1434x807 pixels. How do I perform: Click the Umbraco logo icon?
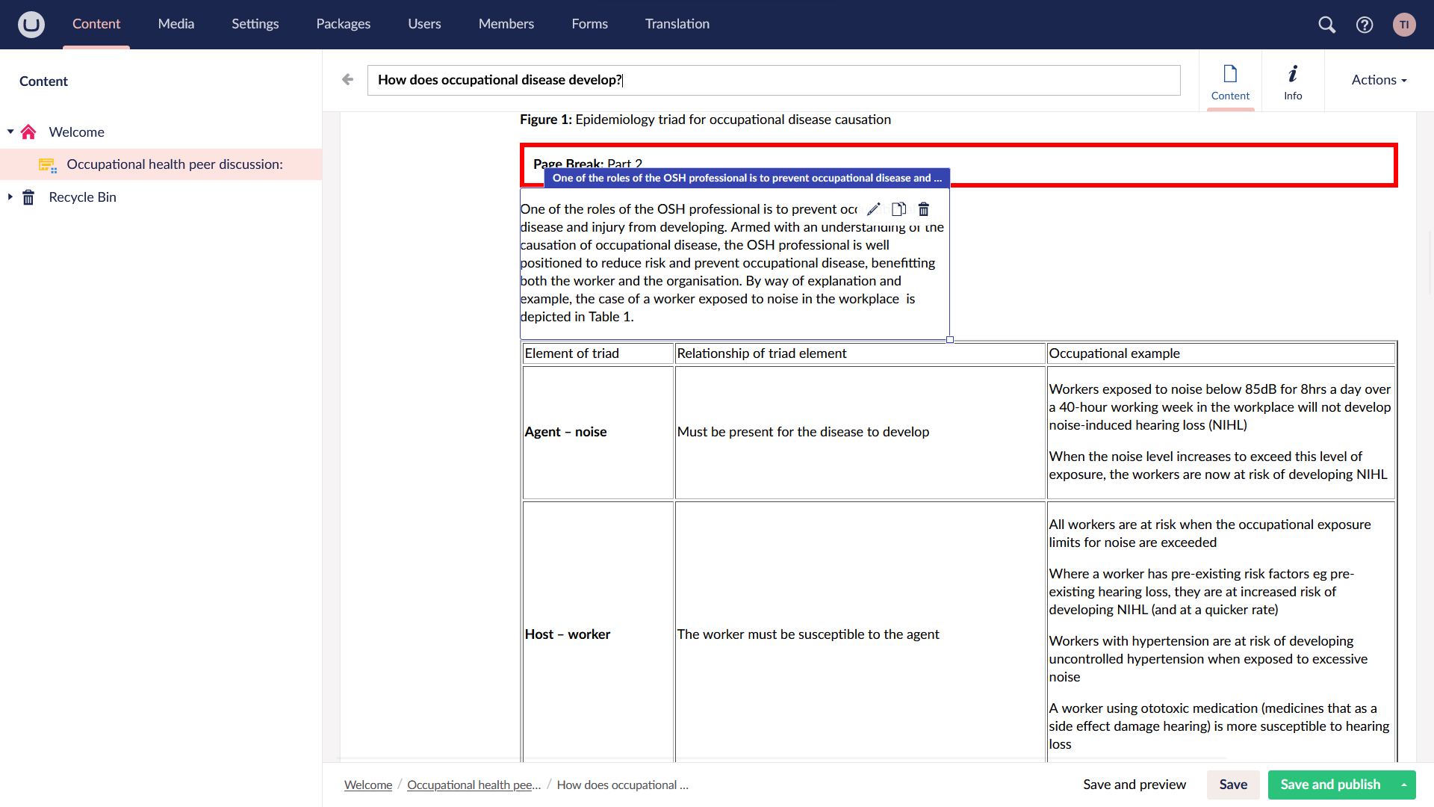[31, 25]
